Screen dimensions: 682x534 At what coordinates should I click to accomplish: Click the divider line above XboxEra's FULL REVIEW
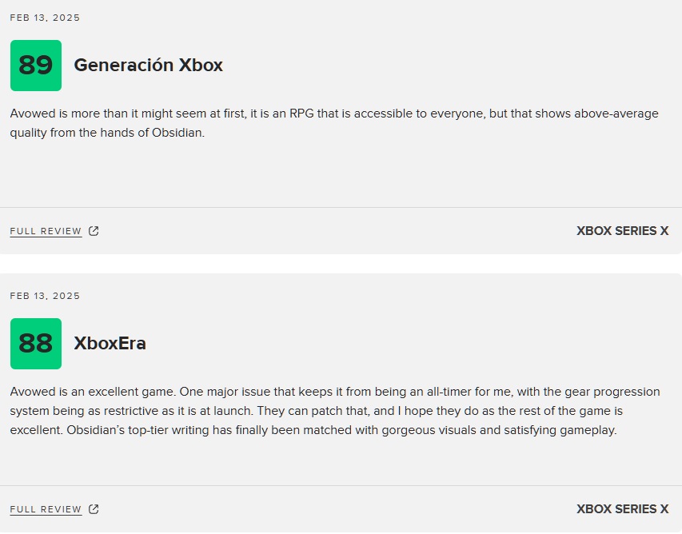click(341, 485)
